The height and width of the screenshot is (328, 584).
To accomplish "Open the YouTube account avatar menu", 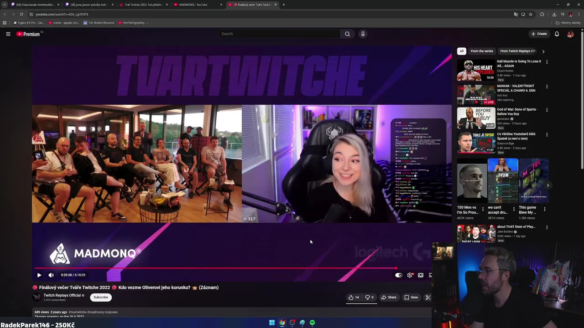I will click(x=570, y=34).
